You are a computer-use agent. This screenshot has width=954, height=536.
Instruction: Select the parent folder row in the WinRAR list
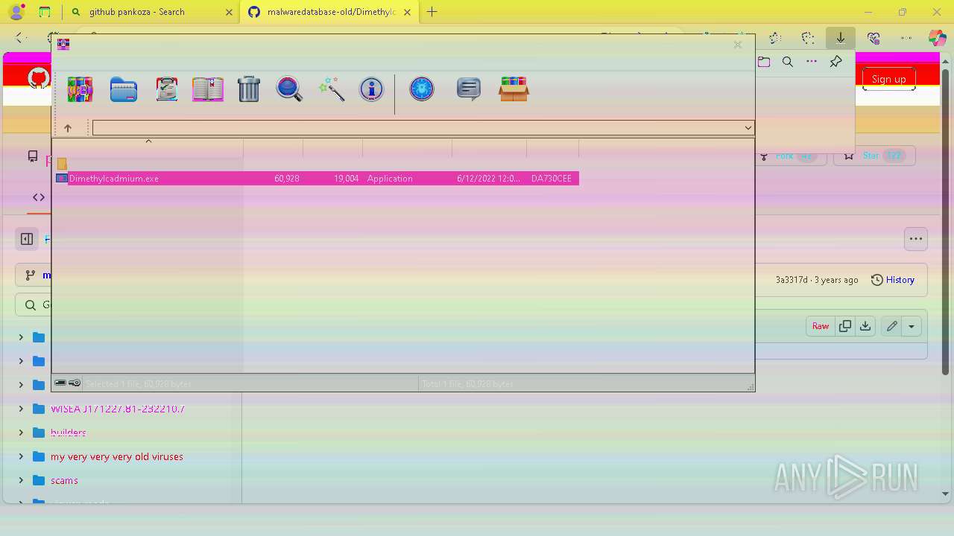click(62, 164)
